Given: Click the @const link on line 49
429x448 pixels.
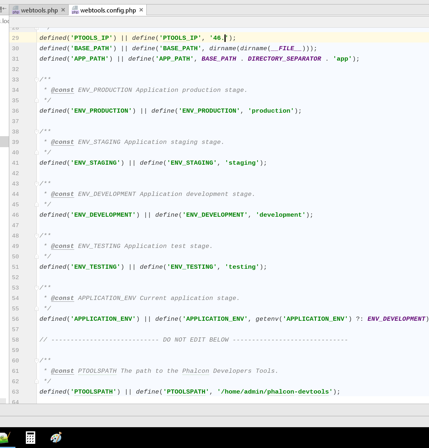Looking at the screenshot, I should tap(62, 246).
